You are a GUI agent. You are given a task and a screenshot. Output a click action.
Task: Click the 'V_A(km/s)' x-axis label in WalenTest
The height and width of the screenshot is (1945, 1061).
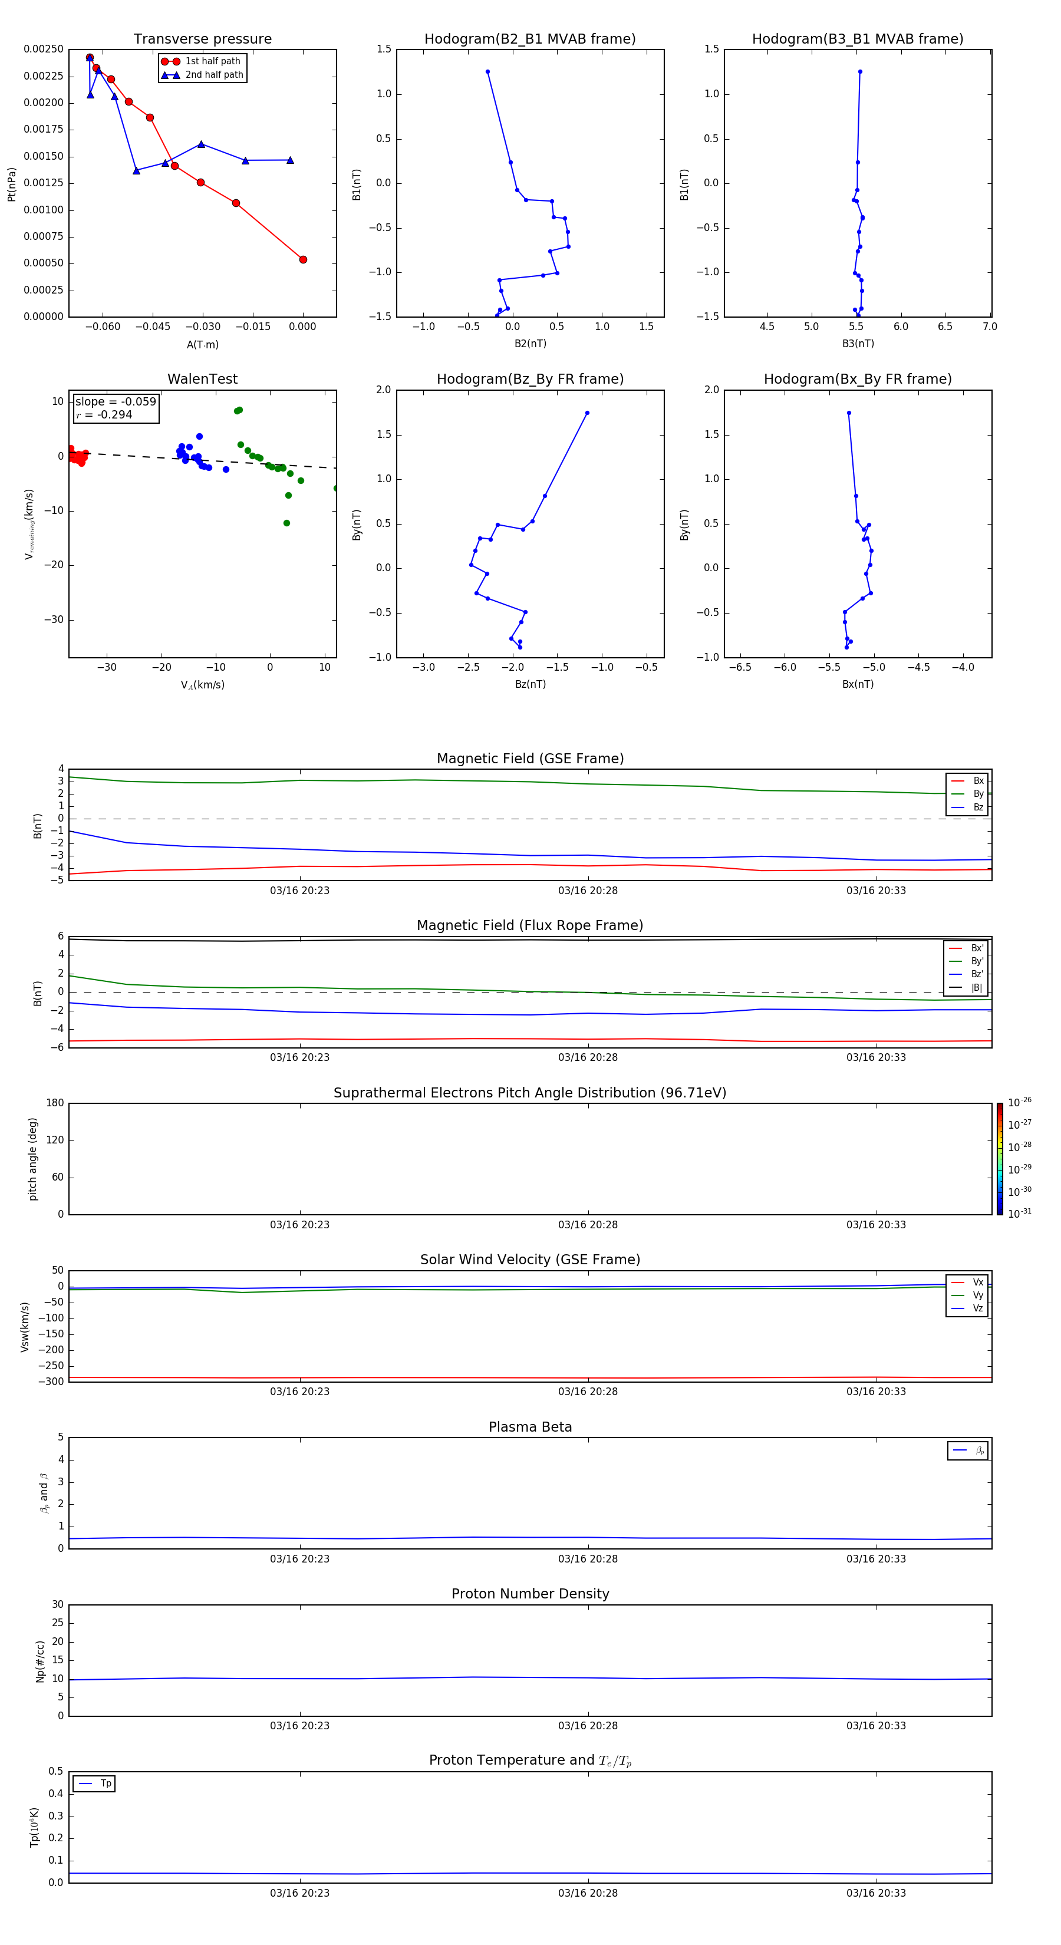pyautogui.click(x=202, y=685)
